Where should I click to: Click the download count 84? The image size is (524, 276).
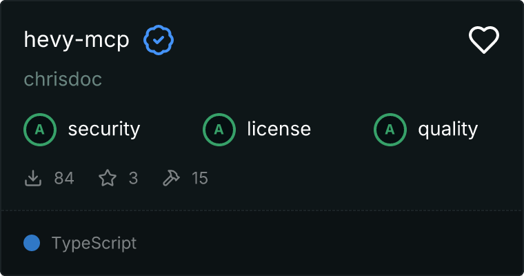(64, 179)
